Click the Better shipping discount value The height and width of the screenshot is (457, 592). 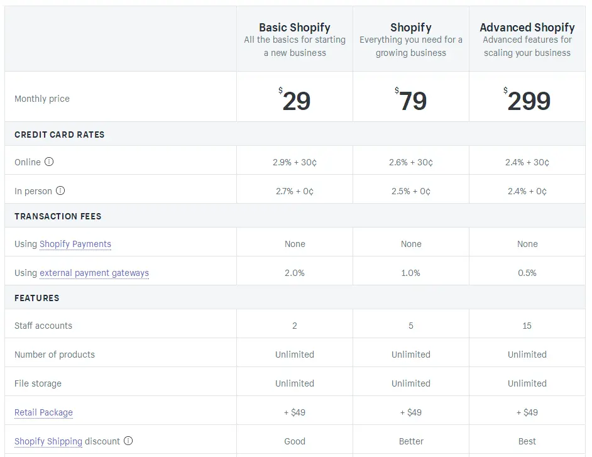coord(411,441)
